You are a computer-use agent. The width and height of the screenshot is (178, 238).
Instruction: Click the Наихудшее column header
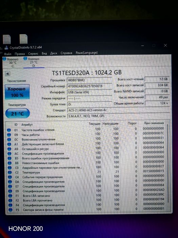pos(111,124)
